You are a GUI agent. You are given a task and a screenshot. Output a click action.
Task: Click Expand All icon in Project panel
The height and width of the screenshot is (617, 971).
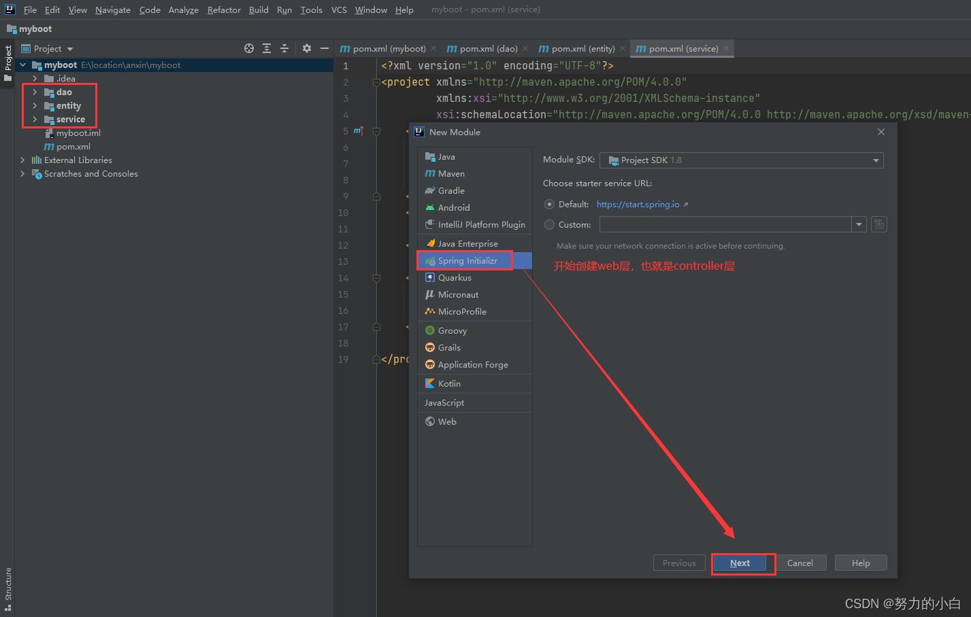pos(267,48)
